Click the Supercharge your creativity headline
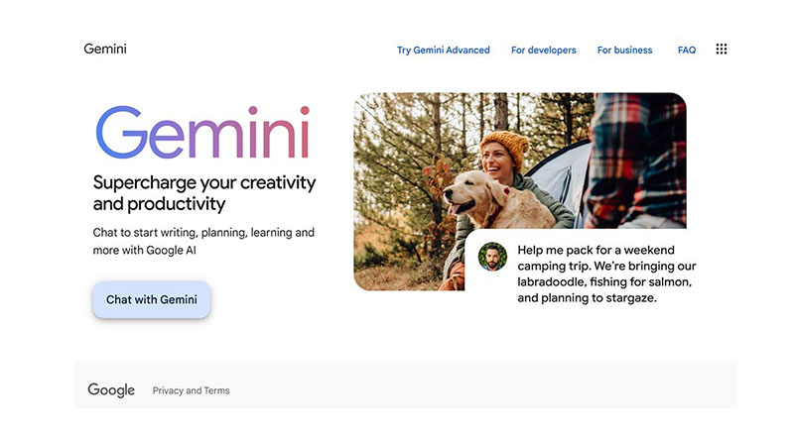This screenshot has width=794, height=436. pyautogui.click(x=203, y=193)
